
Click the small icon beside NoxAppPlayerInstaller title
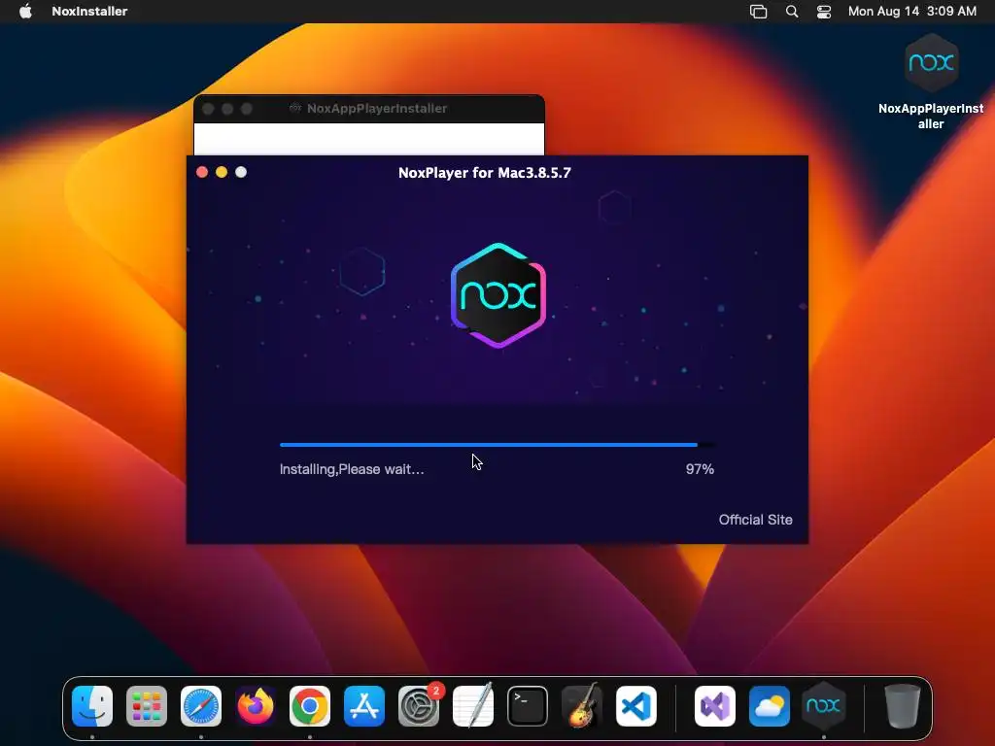pyautogui.click(x=295, y=108)
